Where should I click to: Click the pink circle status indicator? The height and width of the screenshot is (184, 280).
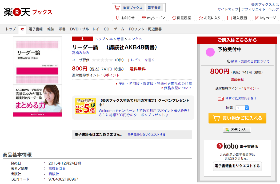tap(210, 52)
